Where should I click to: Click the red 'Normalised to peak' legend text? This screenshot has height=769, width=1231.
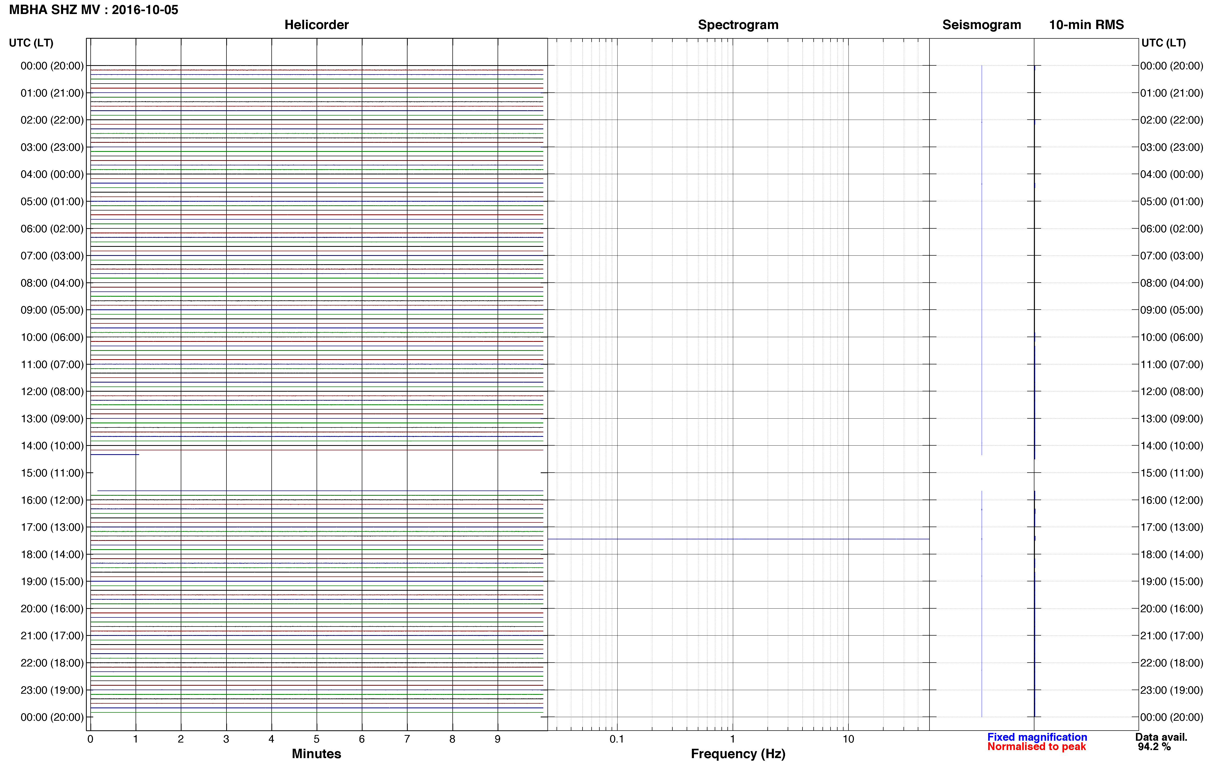tap(1036, 747)
